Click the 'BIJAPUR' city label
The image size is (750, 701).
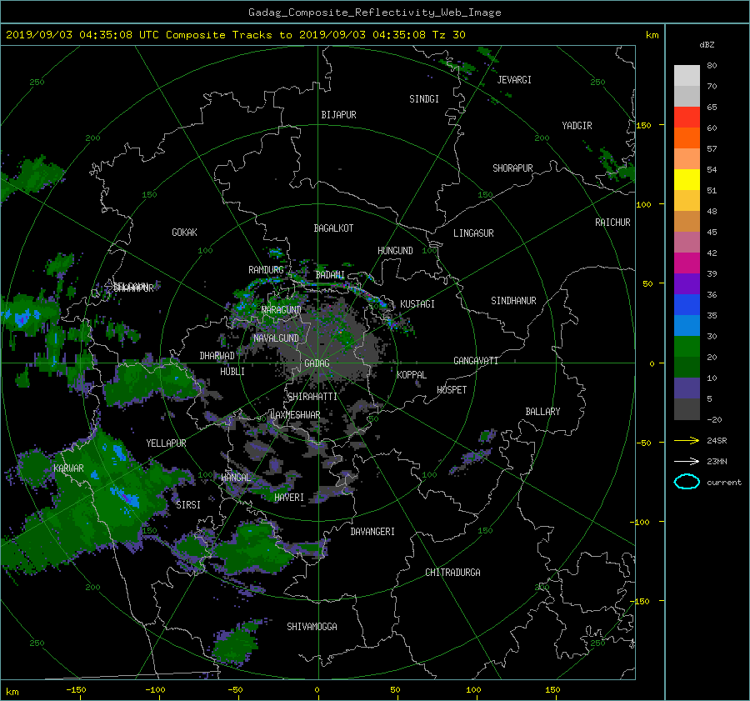338,115
